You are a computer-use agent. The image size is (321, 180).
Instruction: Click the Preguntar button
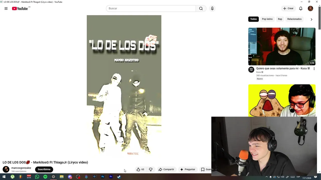tap(188, 169)
